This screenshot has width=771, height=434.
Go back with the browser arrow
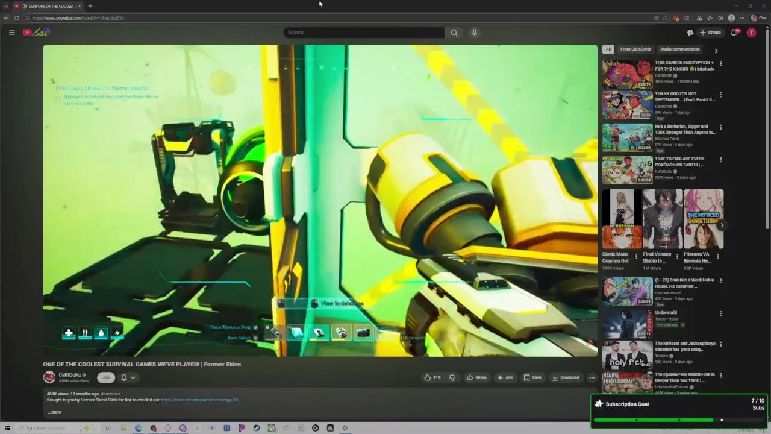(6, 18)
